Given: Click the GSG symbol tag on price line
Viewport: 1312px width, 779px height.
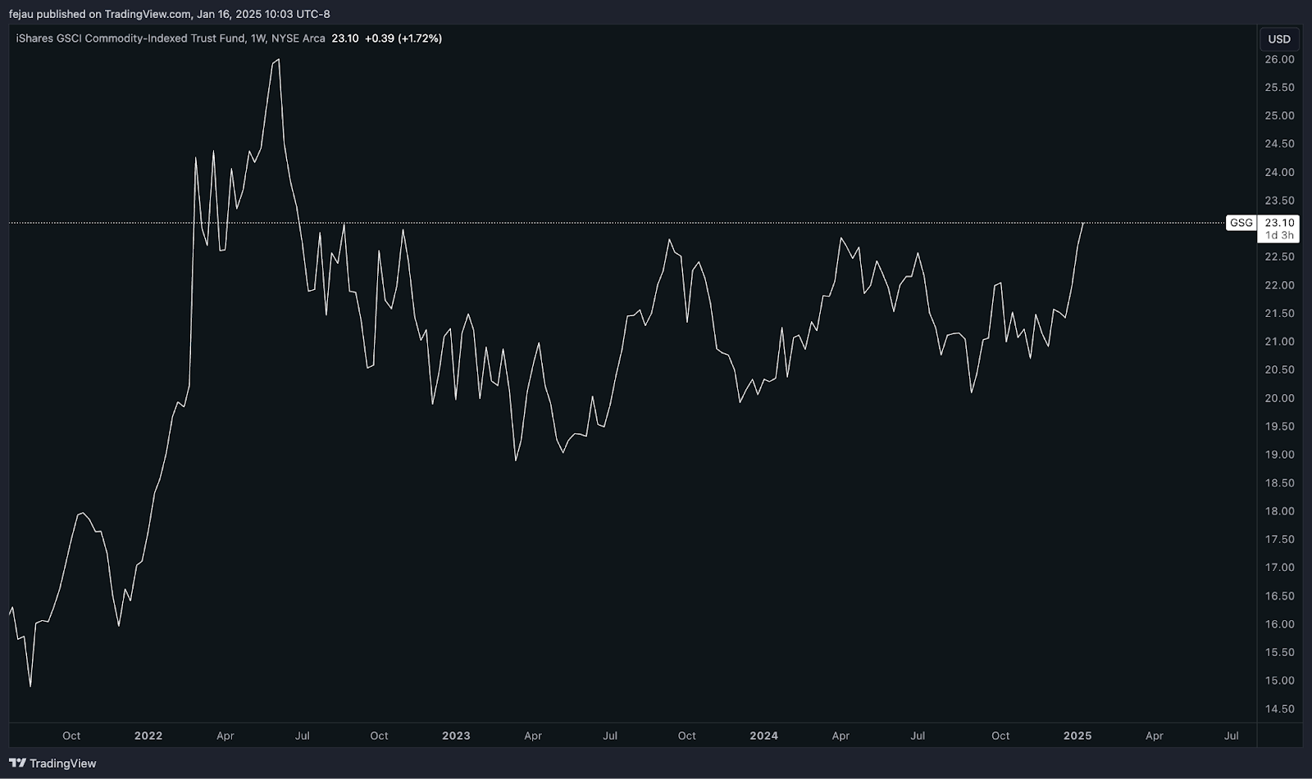Looking at the screenshot, I should [x=1241, y=223].
